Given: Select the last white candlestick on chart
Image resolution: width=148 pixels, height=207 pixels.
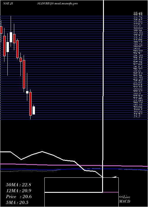Looking at the screenshot, I should 34,111.
